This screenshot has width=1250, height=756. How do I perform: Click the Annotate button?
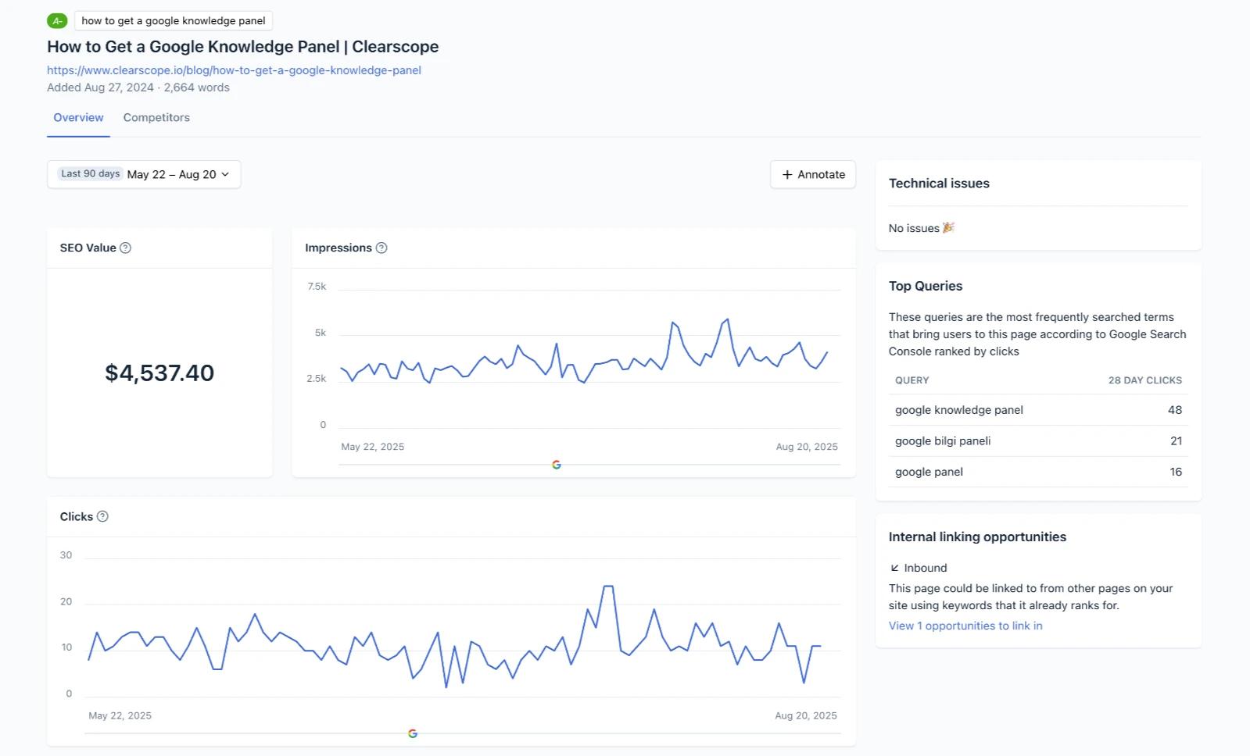click(813, 174)
